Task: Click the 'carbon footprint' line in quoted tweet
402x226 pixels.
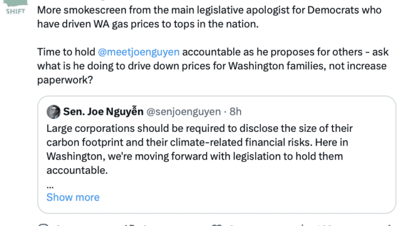Action: coord(197,142)
